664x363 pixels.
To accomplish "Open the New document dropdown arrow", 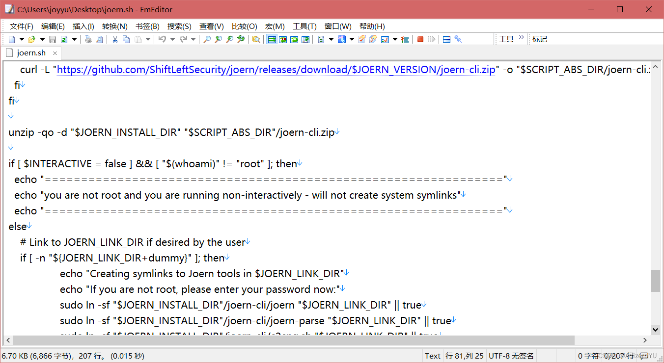I will pyautogui.click(x=21, y=39).
